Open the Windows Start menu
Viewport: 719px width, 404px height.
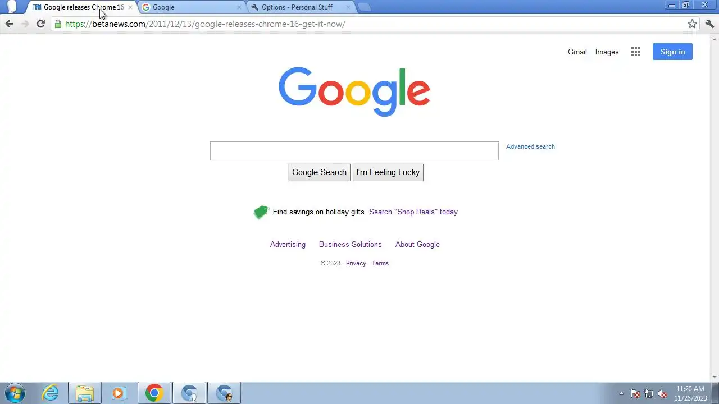15,393
